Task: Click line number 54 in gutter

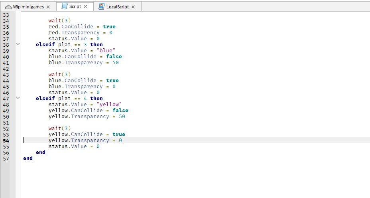Action: [x=6, y=141]
